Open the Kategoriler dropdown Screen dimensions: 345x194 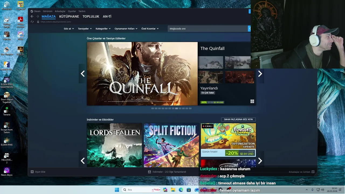click(x=103, y=29)
